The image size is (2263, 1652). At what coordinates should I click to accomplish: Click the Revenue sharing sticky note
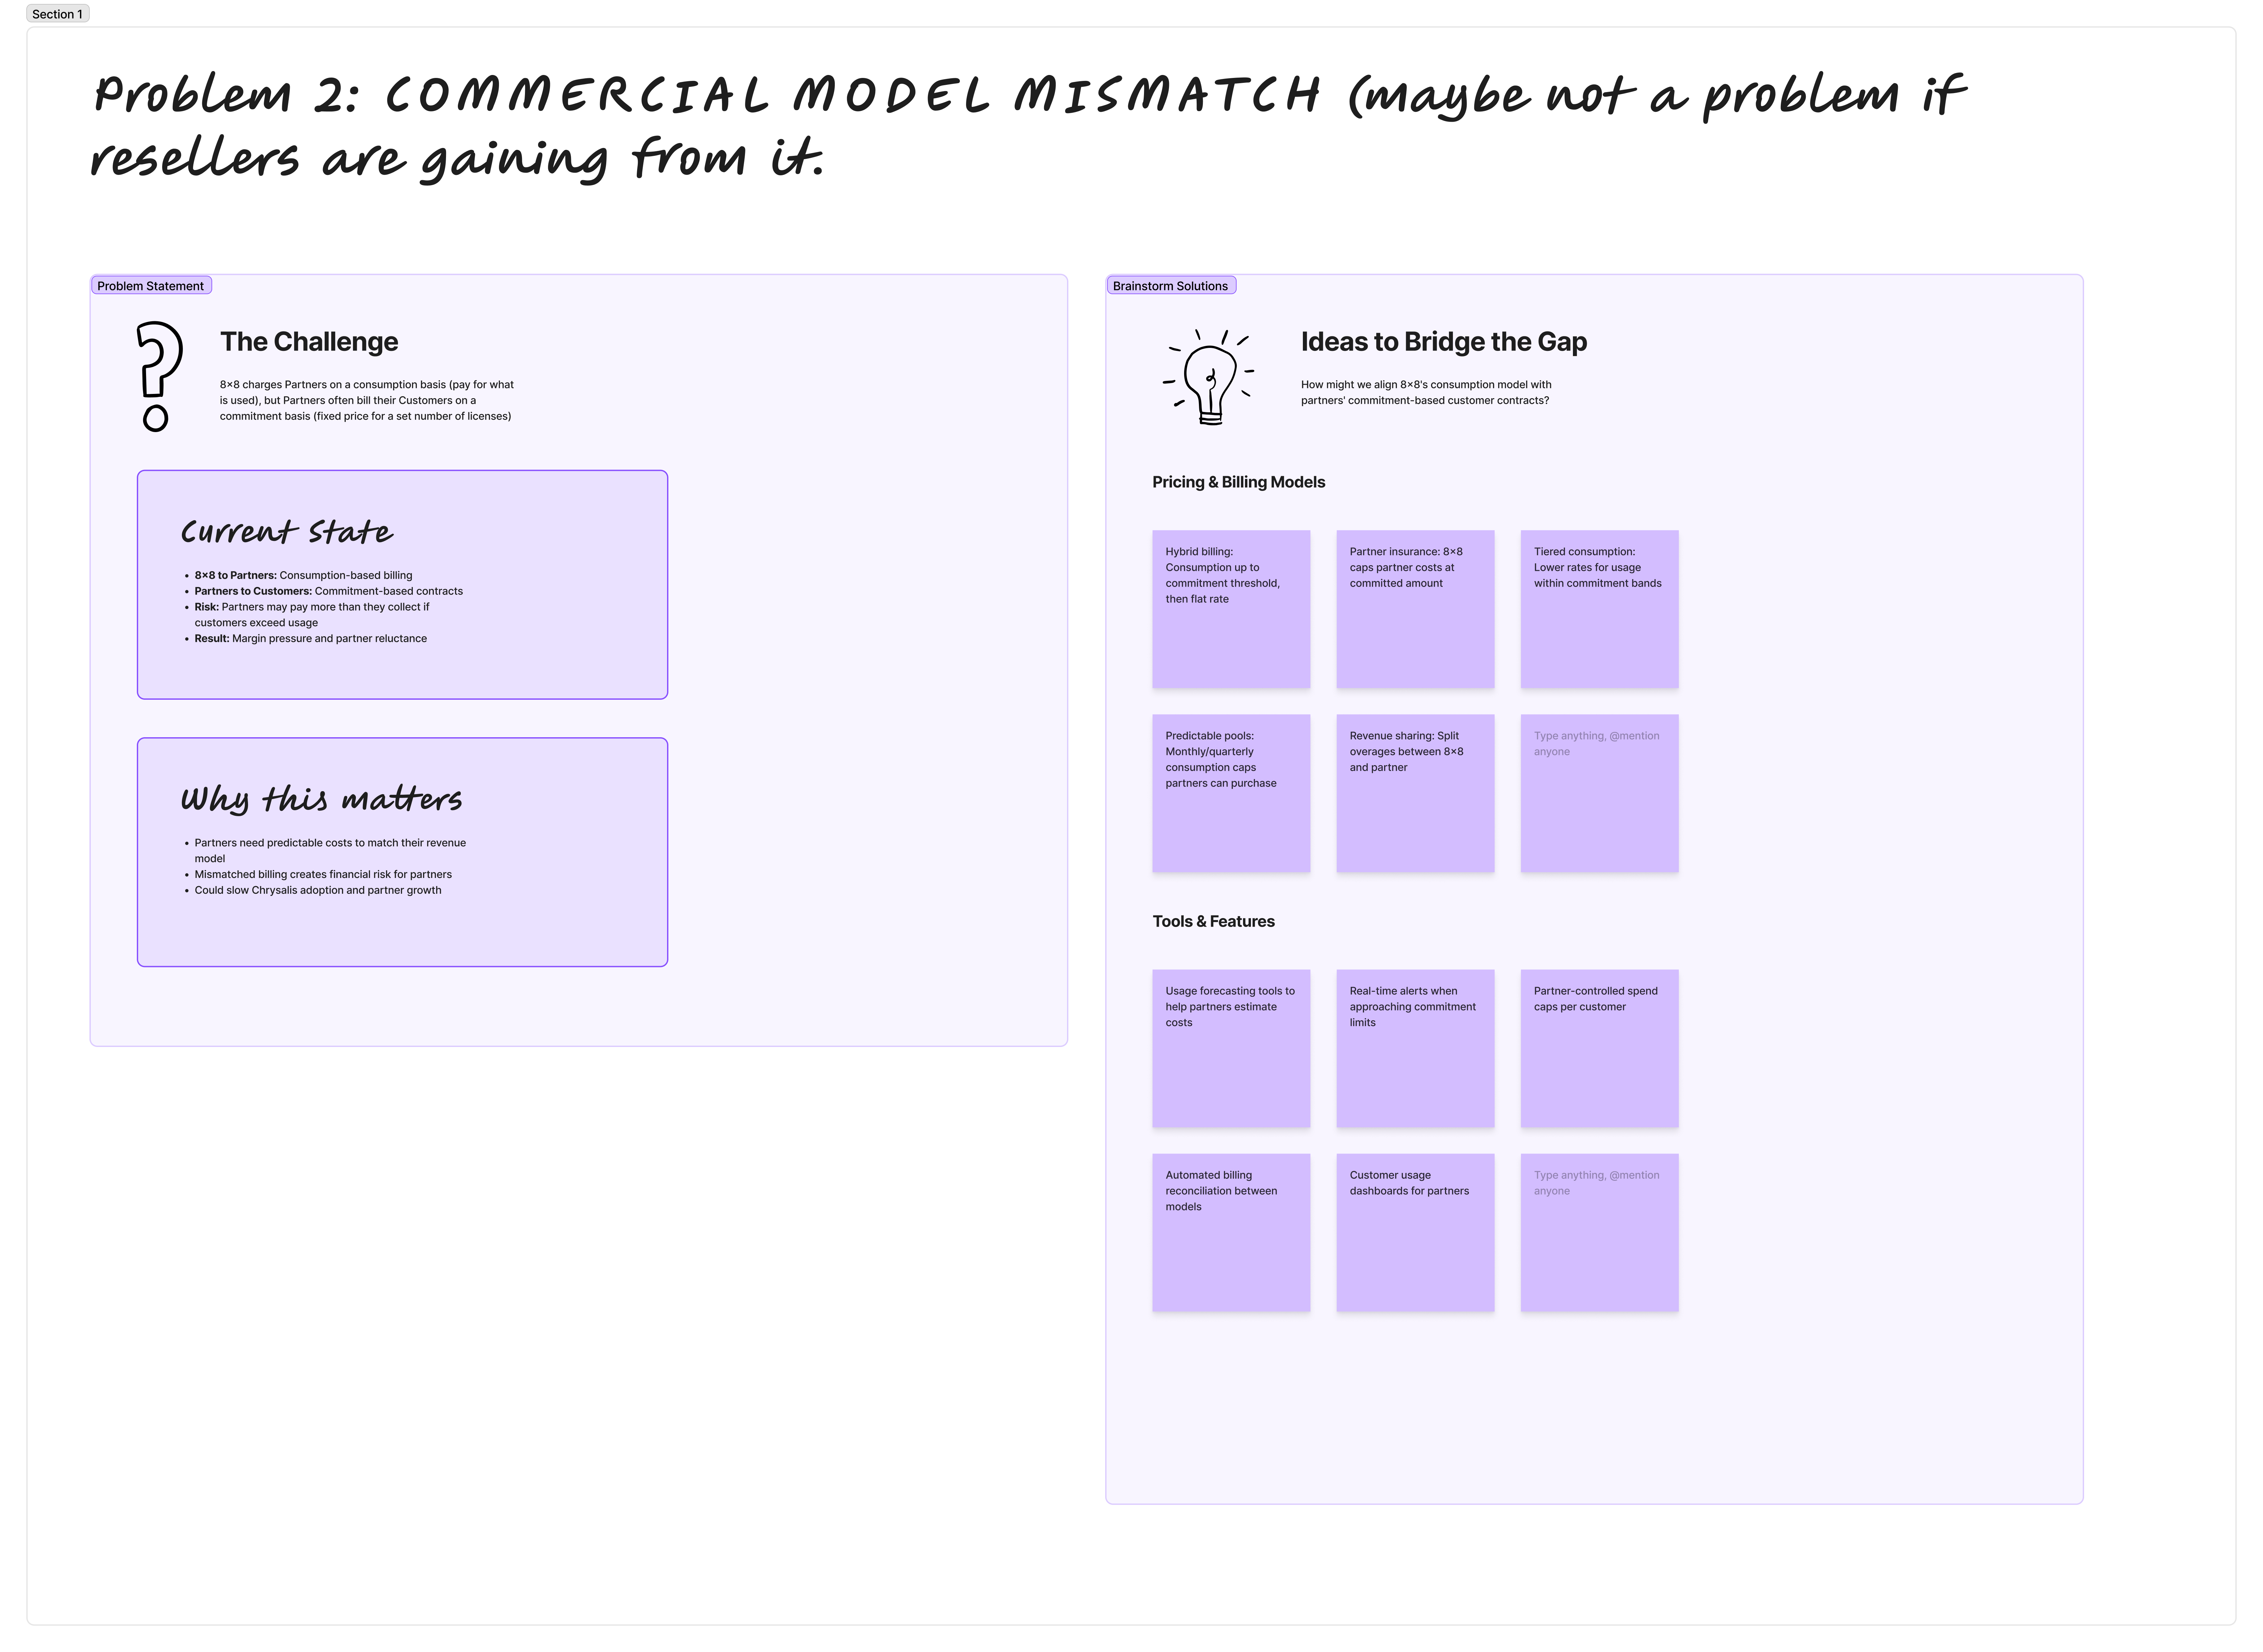pyautogui.click(x=1415, y=793)
